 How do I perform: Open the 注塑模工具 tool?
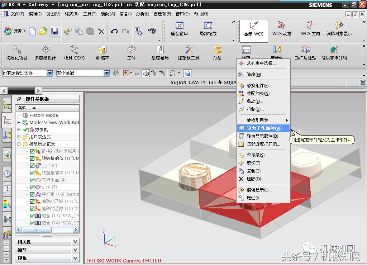(189, 53)
